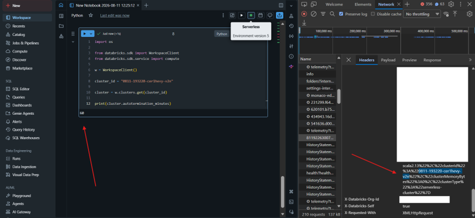Viewport: 475px width, 218px height.
Task: Select the info request row
Action: coord(317,74)
